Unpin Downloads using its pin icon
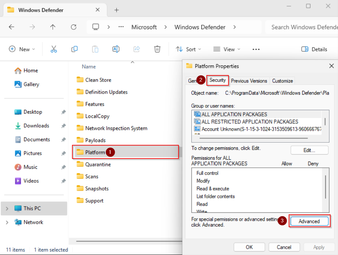This screenshot has width=338, height=255. tap(63, 126)
